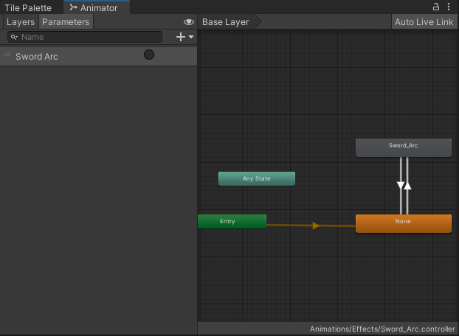Click the downward transition arrow from Sword_Arc to None
The width and height of the screenshot is (459, 336).
click(x=401, y=185)
